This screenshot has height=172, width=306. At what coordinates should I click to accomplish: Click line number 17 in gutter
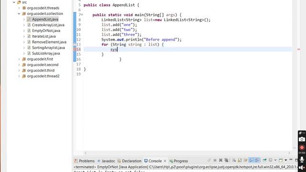(x=78, y=64)
